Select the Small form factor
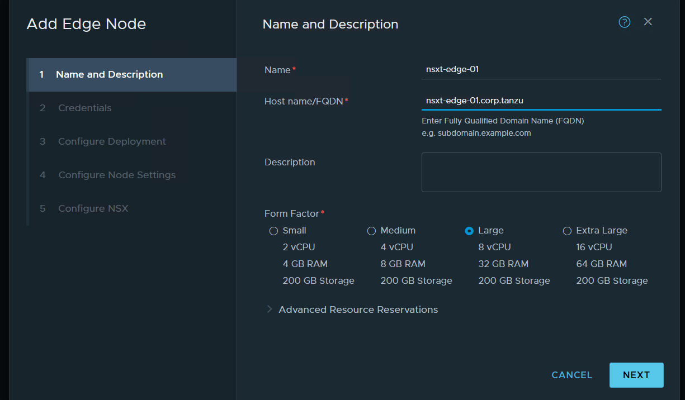This screenshot has width=685, height=400. coord(273,231)
